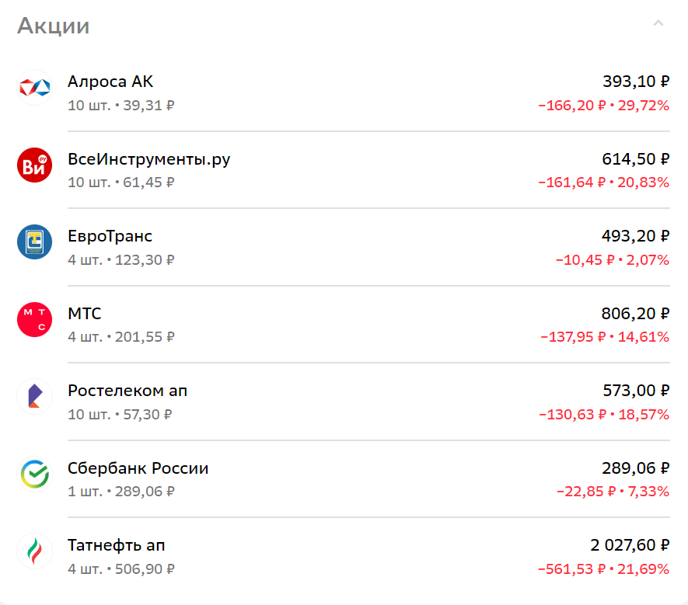Open the Сбербанк России stock name
Image resolution: width=688 pixels, height=605 pixels.
(x=138, y=468)
